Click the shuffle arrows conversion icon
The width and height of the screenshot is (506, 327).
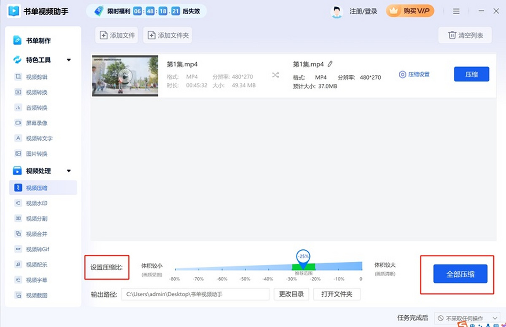click(x=275, y=75)
